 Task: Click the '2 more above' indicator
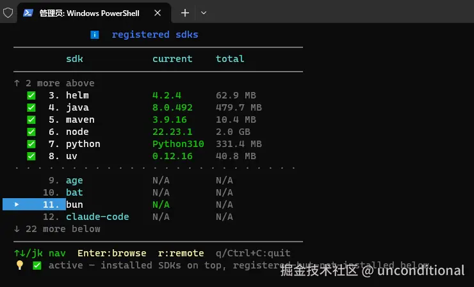click(x=54, y=83)
